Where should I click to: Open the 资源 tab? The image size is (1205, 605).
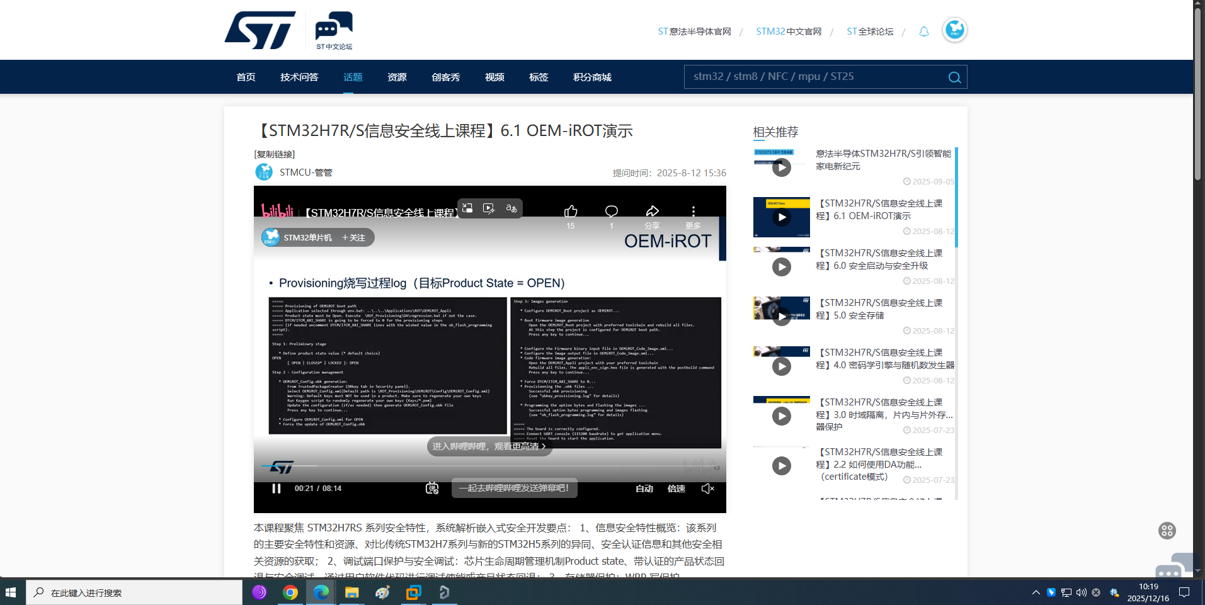[x=397, y=77]
